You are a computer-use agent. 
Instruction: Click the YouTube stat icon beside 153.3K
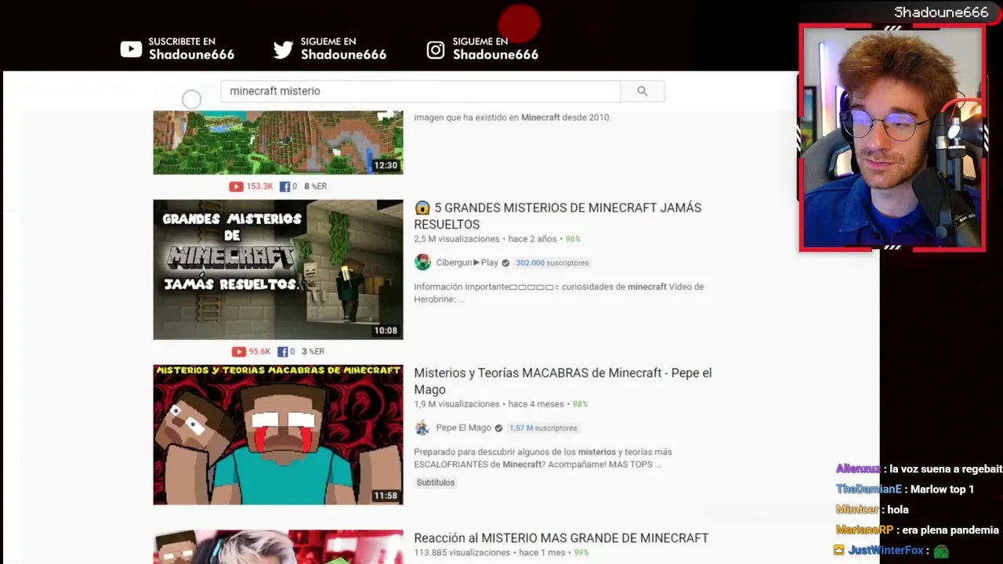236,186
